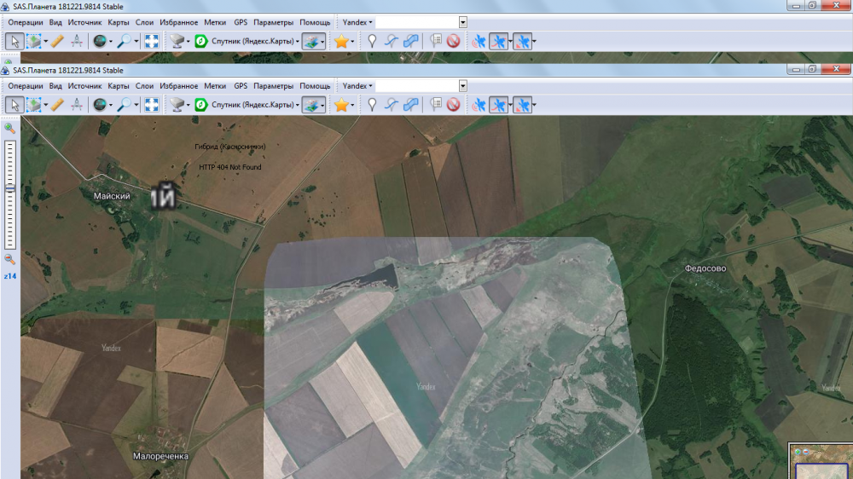The image size is (853, 479).
Task: Select the add path tool in front window
Action: tap(391, 105)
